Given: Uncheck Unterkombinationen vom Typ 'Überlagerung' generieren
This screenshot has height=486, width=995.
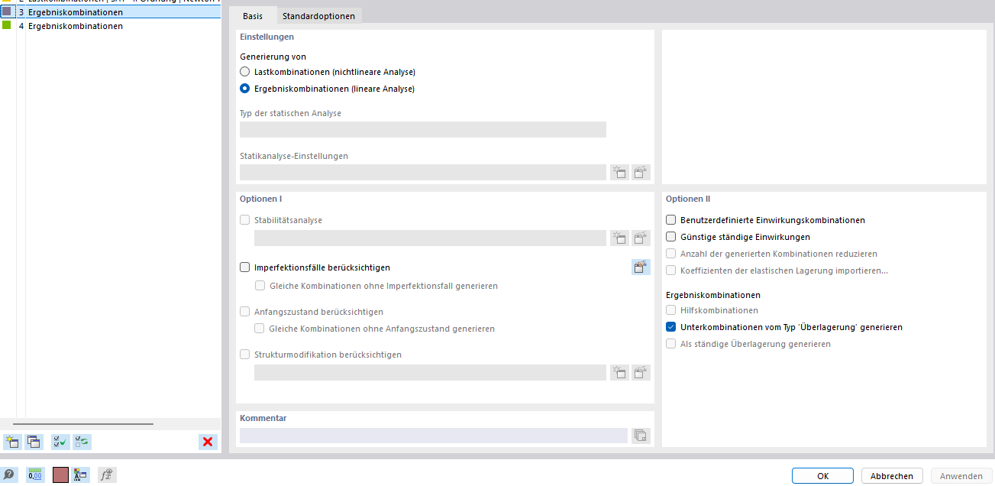Looking at the screenshot, I should [671, 327].
